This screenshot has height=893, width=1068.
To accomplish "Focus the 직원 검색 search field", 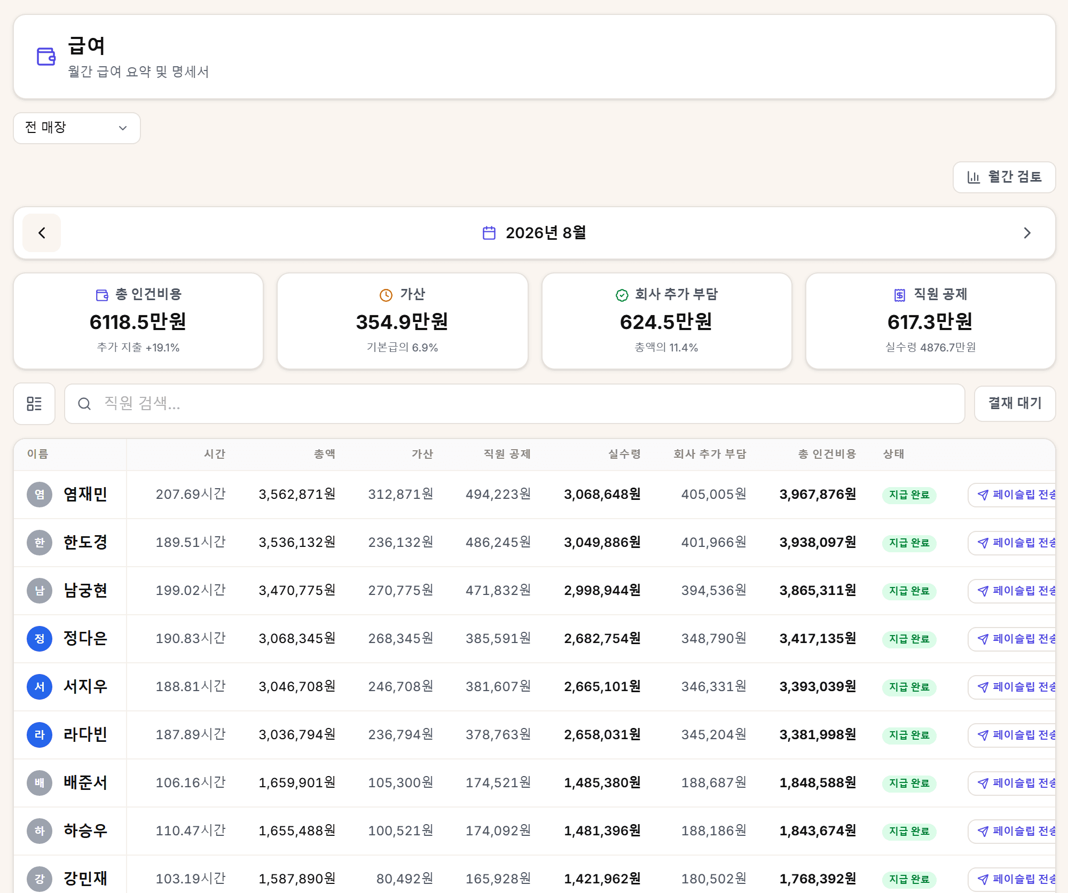I will pyautogui.click(x=515, y=404).
